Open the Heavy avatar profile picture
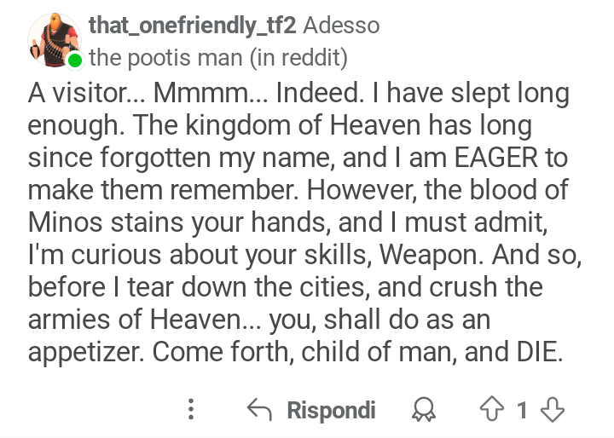Viewport: 614px width, 438px height. coord(55,40)
